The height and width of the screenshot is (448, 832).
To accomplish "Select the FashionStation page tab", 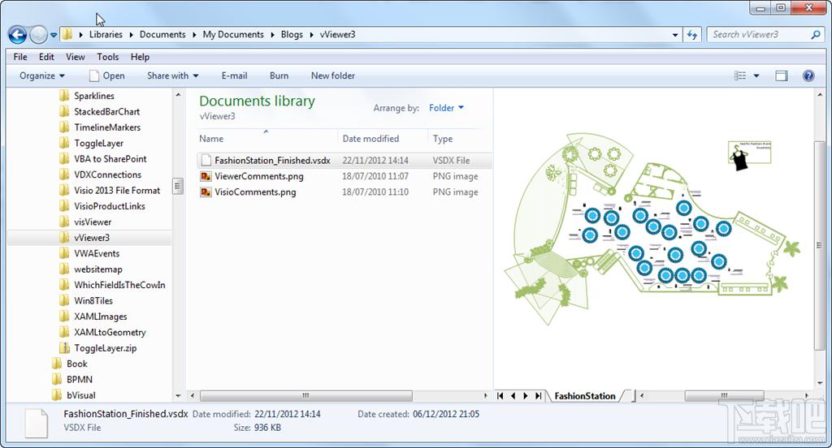I will pos(585,396).
